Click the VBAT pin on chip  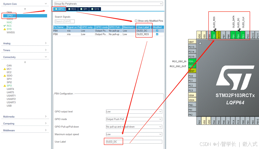click(192, 42)
